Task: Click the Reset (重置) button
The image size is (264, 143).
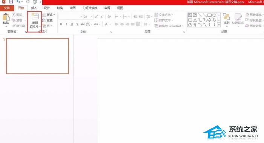Action: click(48, 20)
